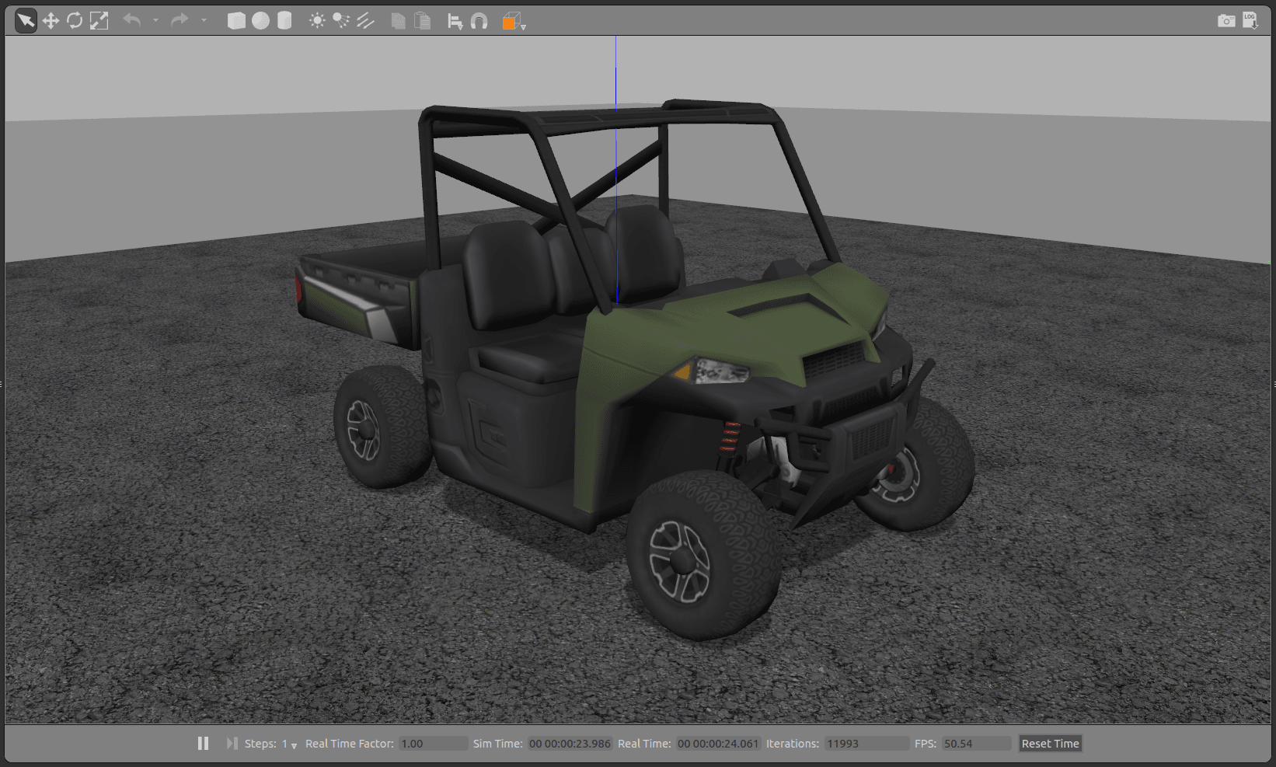Screen dimensions: 1276x767
Task: Insert a cylinder into the scene
Action: pyautogui.click(x=285, y=20)
